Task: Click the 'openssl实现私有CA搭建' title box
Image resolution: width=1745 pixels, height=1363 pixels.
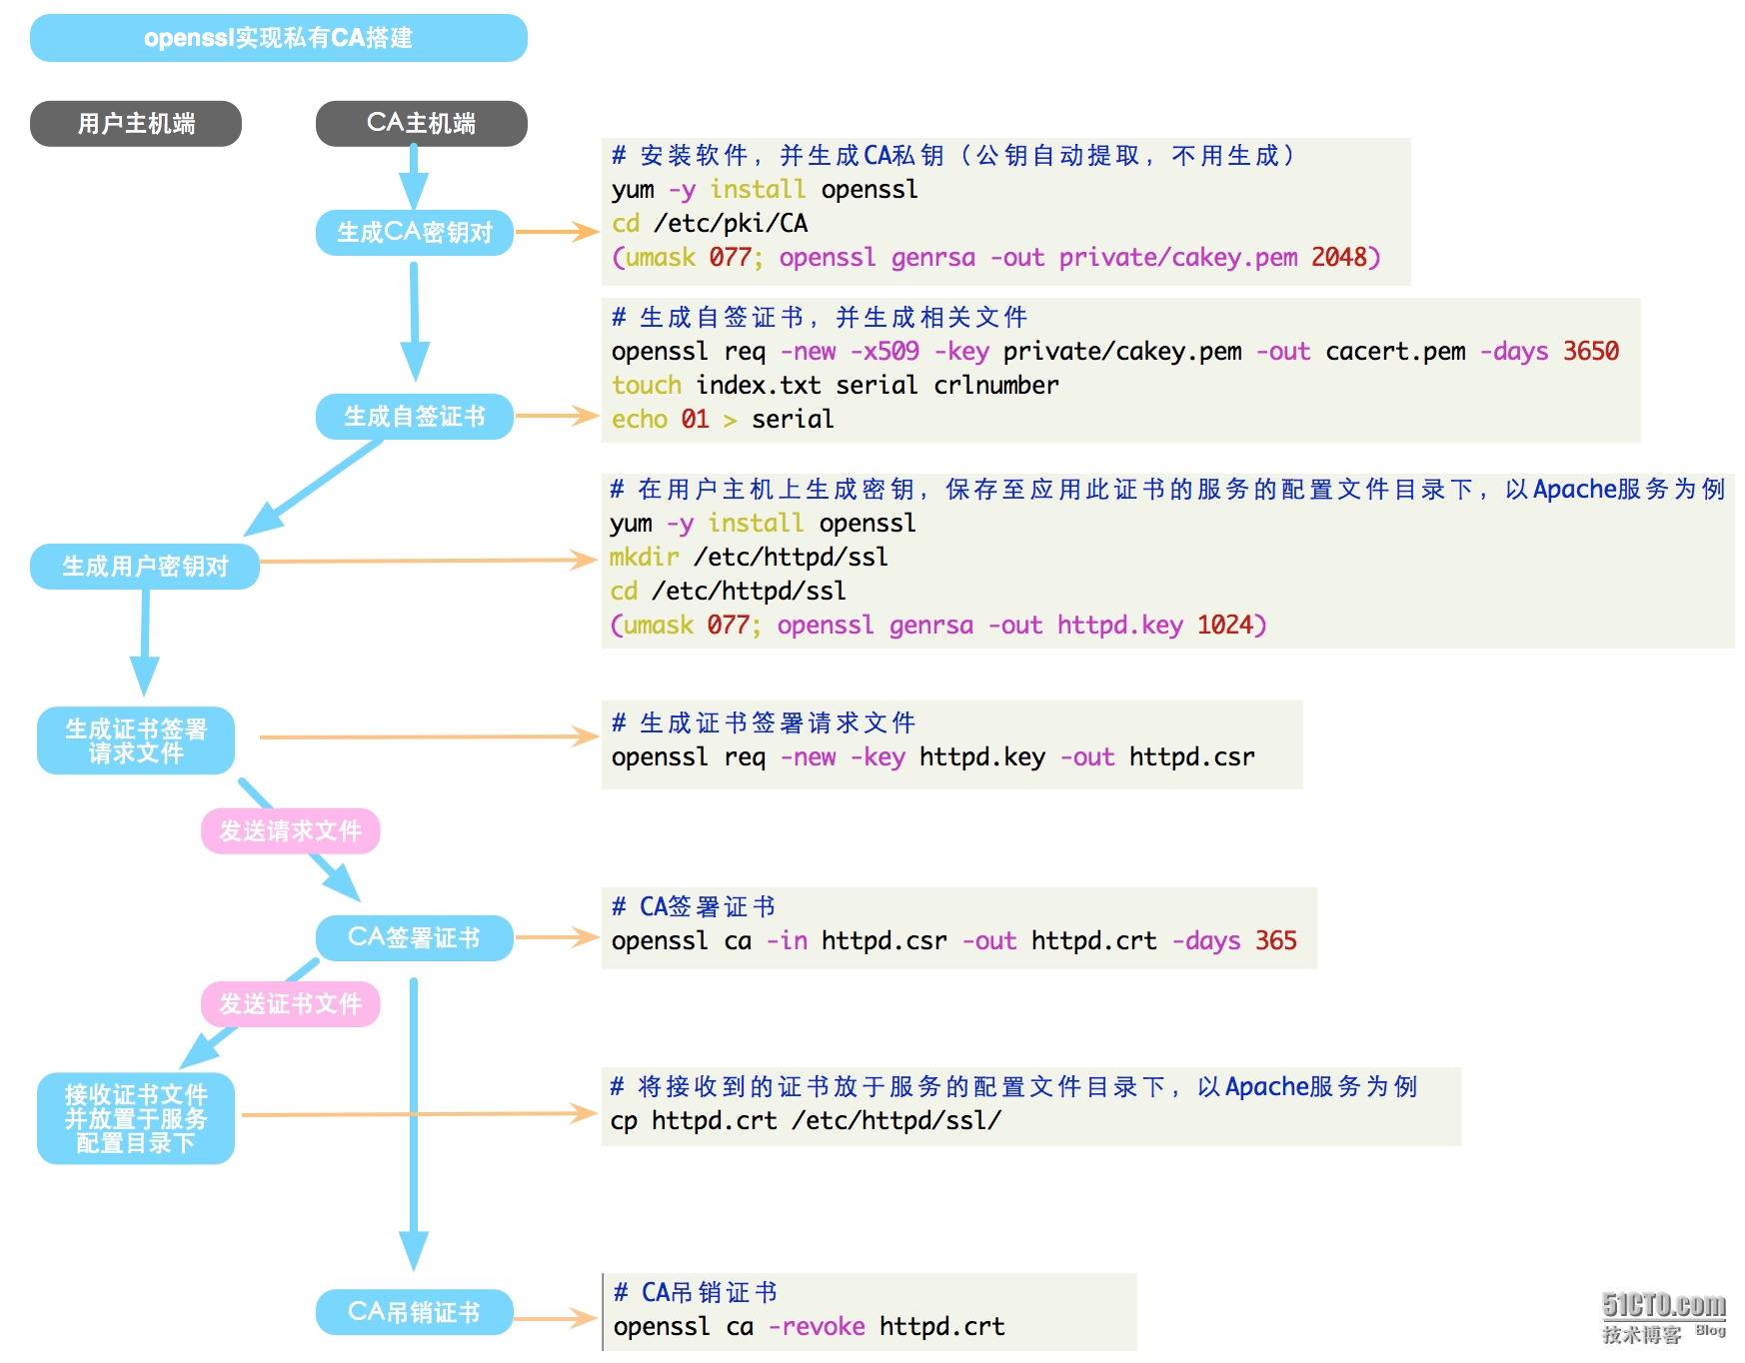Action: pyautogui.click(x=279, y=38)
